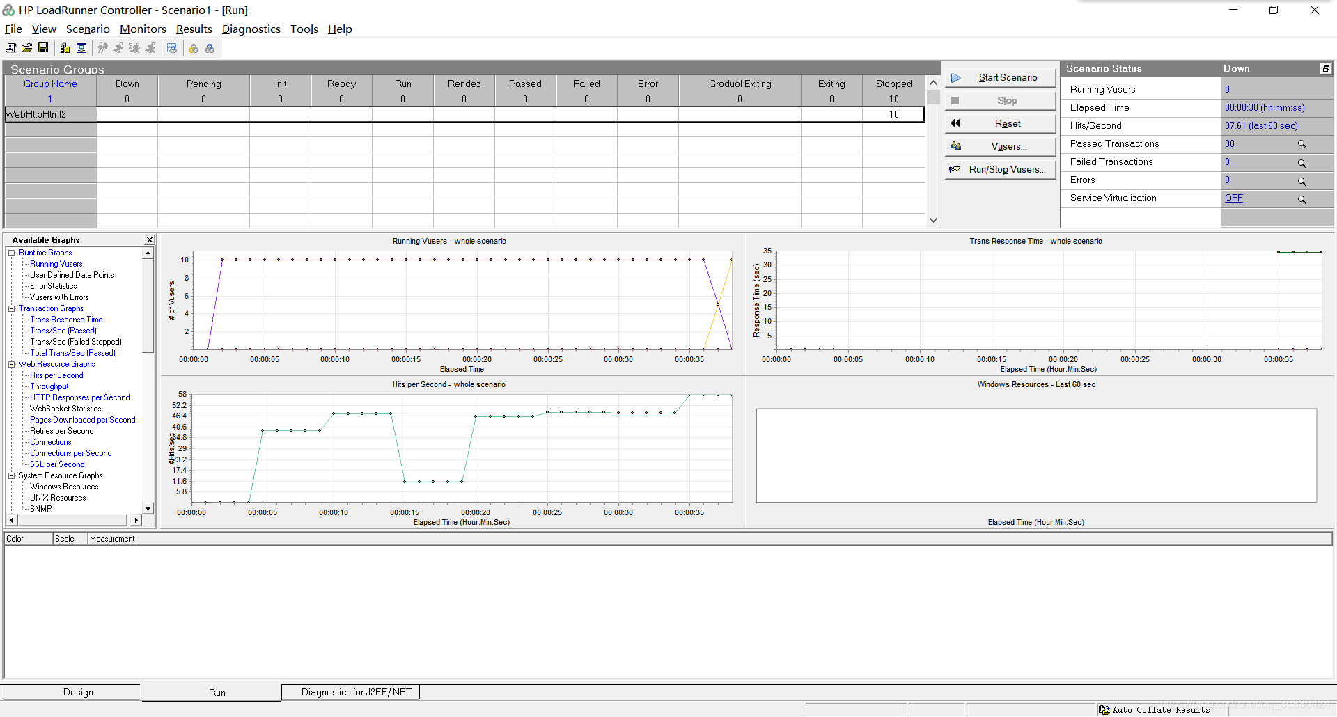Click the Stop Vusers immediately toolbar icon

(150, 48)
